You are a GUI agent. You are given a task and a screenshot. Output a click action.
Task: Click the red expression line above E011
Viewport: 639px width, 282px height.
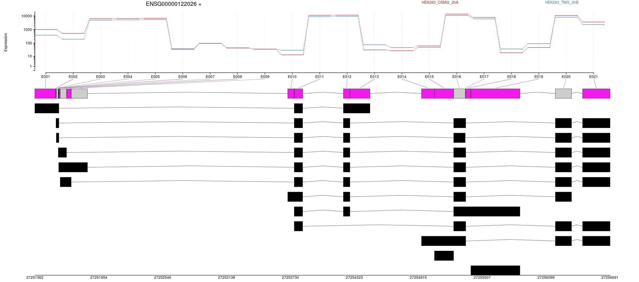pyautogui.click(x=319, y=15)
